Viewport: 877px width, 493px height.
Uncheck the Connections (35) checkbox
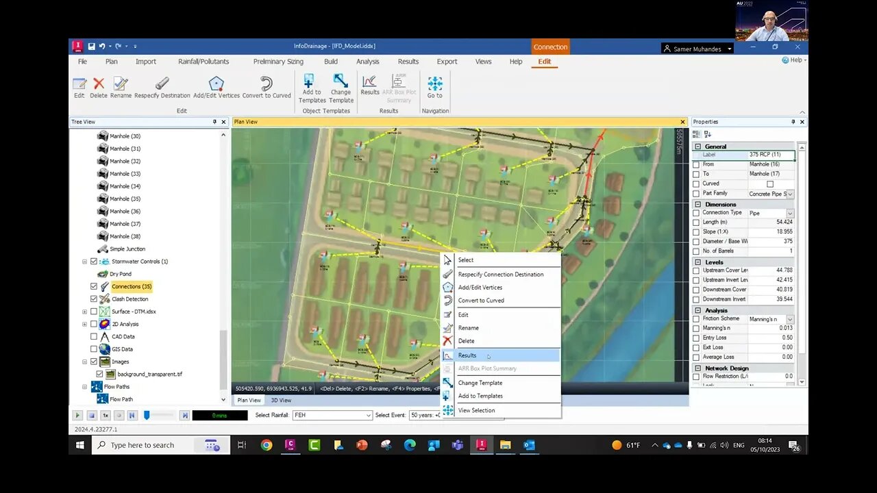(x=94, y=286)
